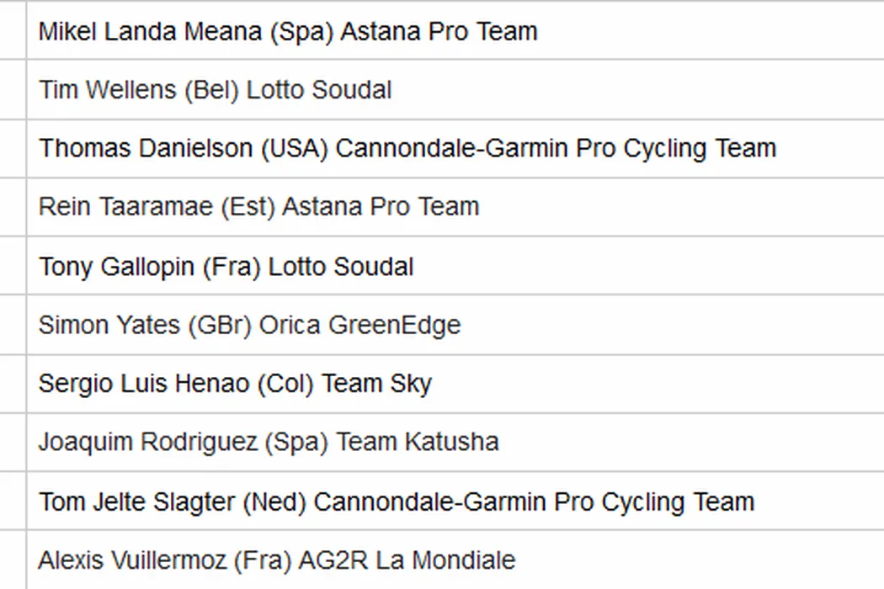Select the Tim Wellens rider name

point(108,90)
